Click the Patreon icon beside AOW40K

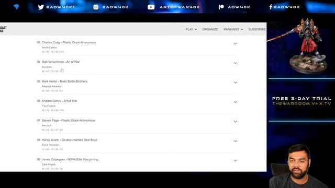point(221,7)
